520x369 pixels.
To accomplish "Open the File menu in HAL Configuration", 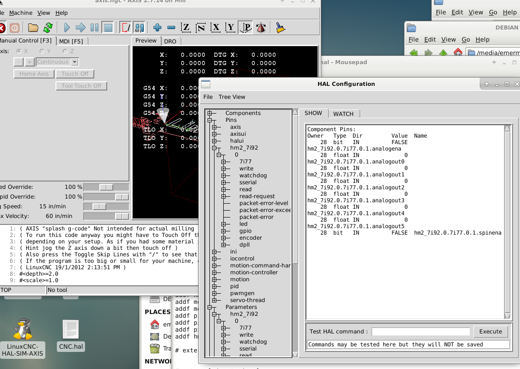I will [x=208, y=97].
